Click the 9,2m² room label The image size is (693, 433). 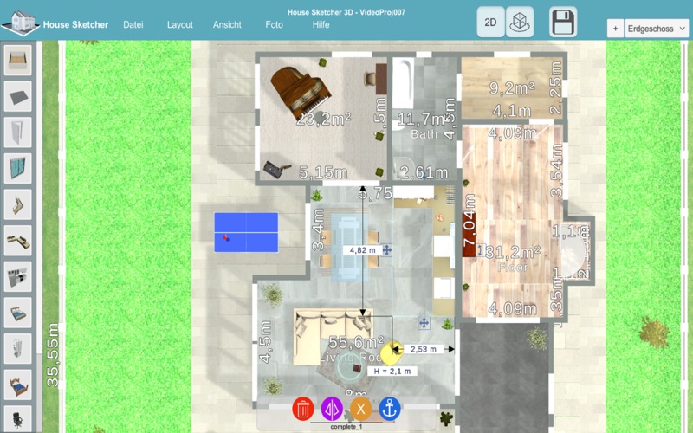512,88
